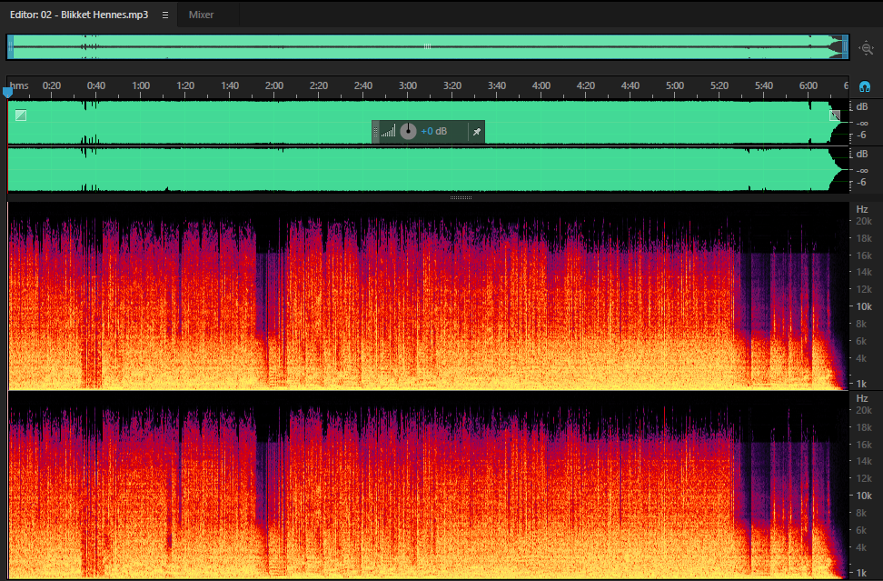Click the hms time format label
Screen dimensions: 883x581
[19, 85]
